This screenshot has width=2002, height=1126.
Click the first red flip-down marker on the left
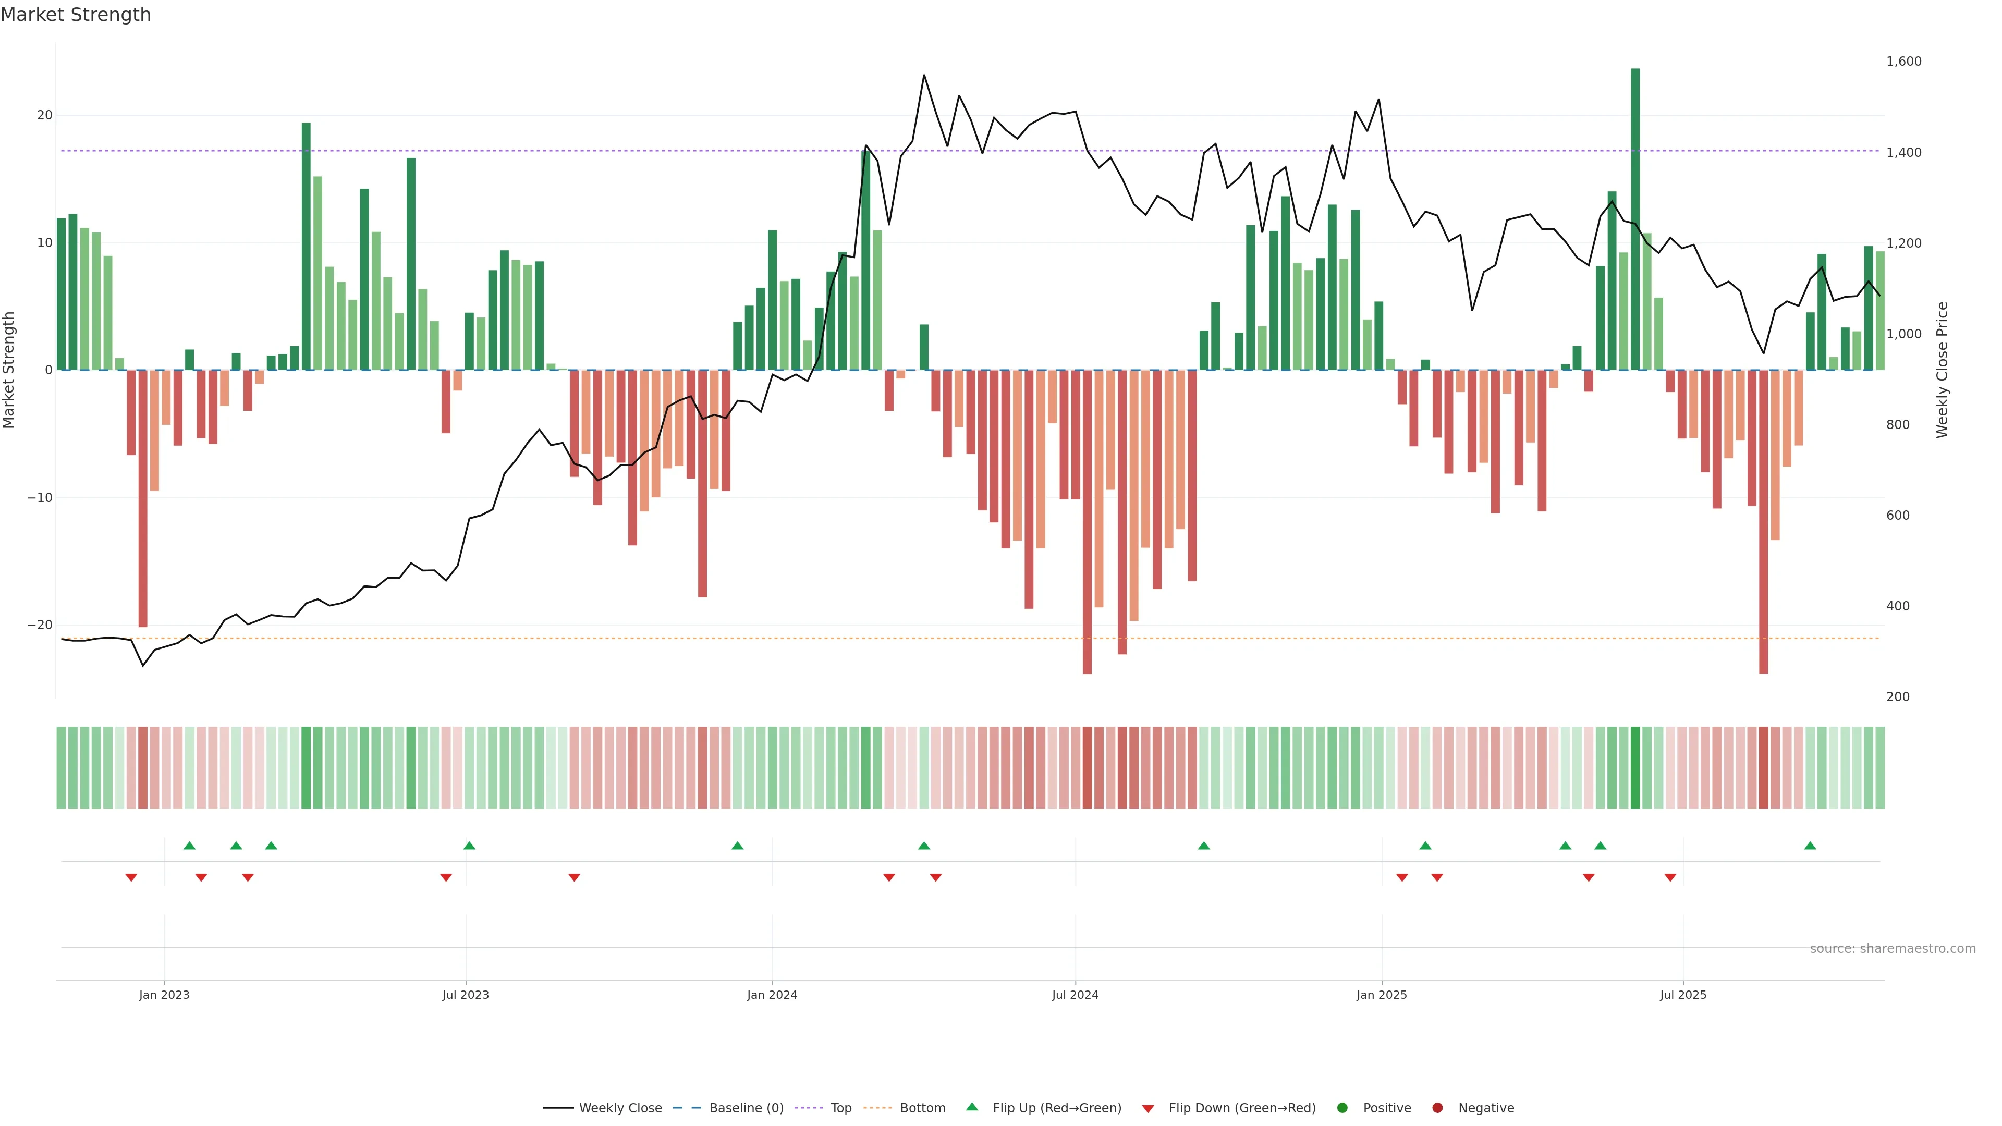(x=131, y=877)
